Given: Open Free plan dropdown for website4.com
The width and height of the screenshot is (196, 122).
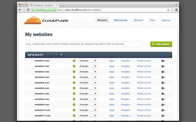Looking at the screenshot, I should tap(88, 77).
